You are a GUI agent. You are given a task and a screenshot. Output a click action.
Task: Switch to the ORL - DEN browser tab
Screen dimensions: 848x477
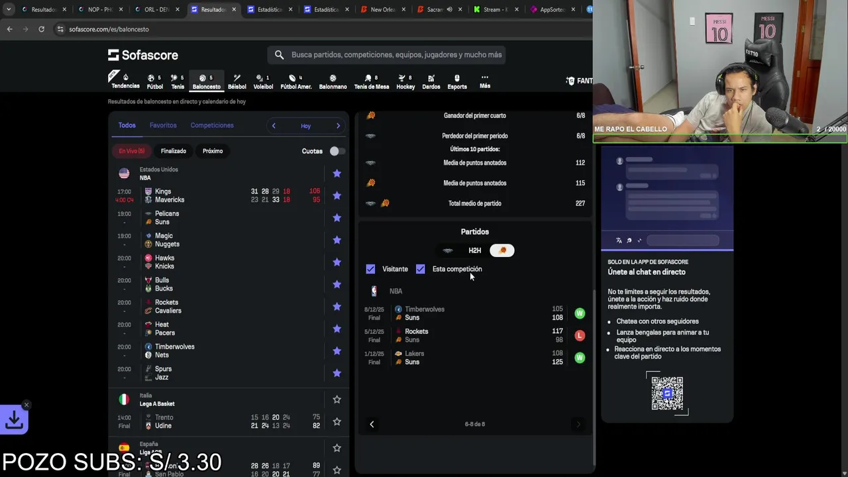[x=156, y=9]
